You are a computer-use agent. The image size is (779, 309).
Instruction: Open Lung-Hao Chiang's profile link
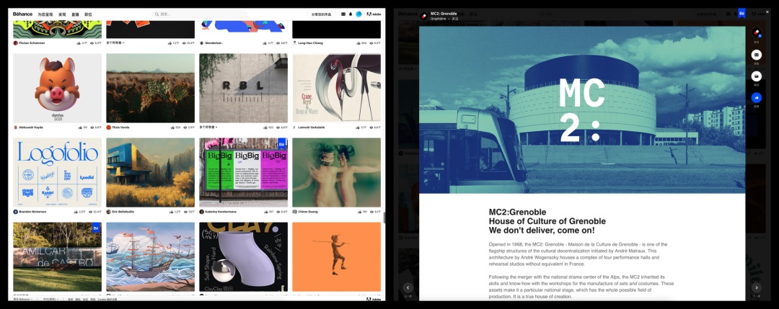point(309,43)
